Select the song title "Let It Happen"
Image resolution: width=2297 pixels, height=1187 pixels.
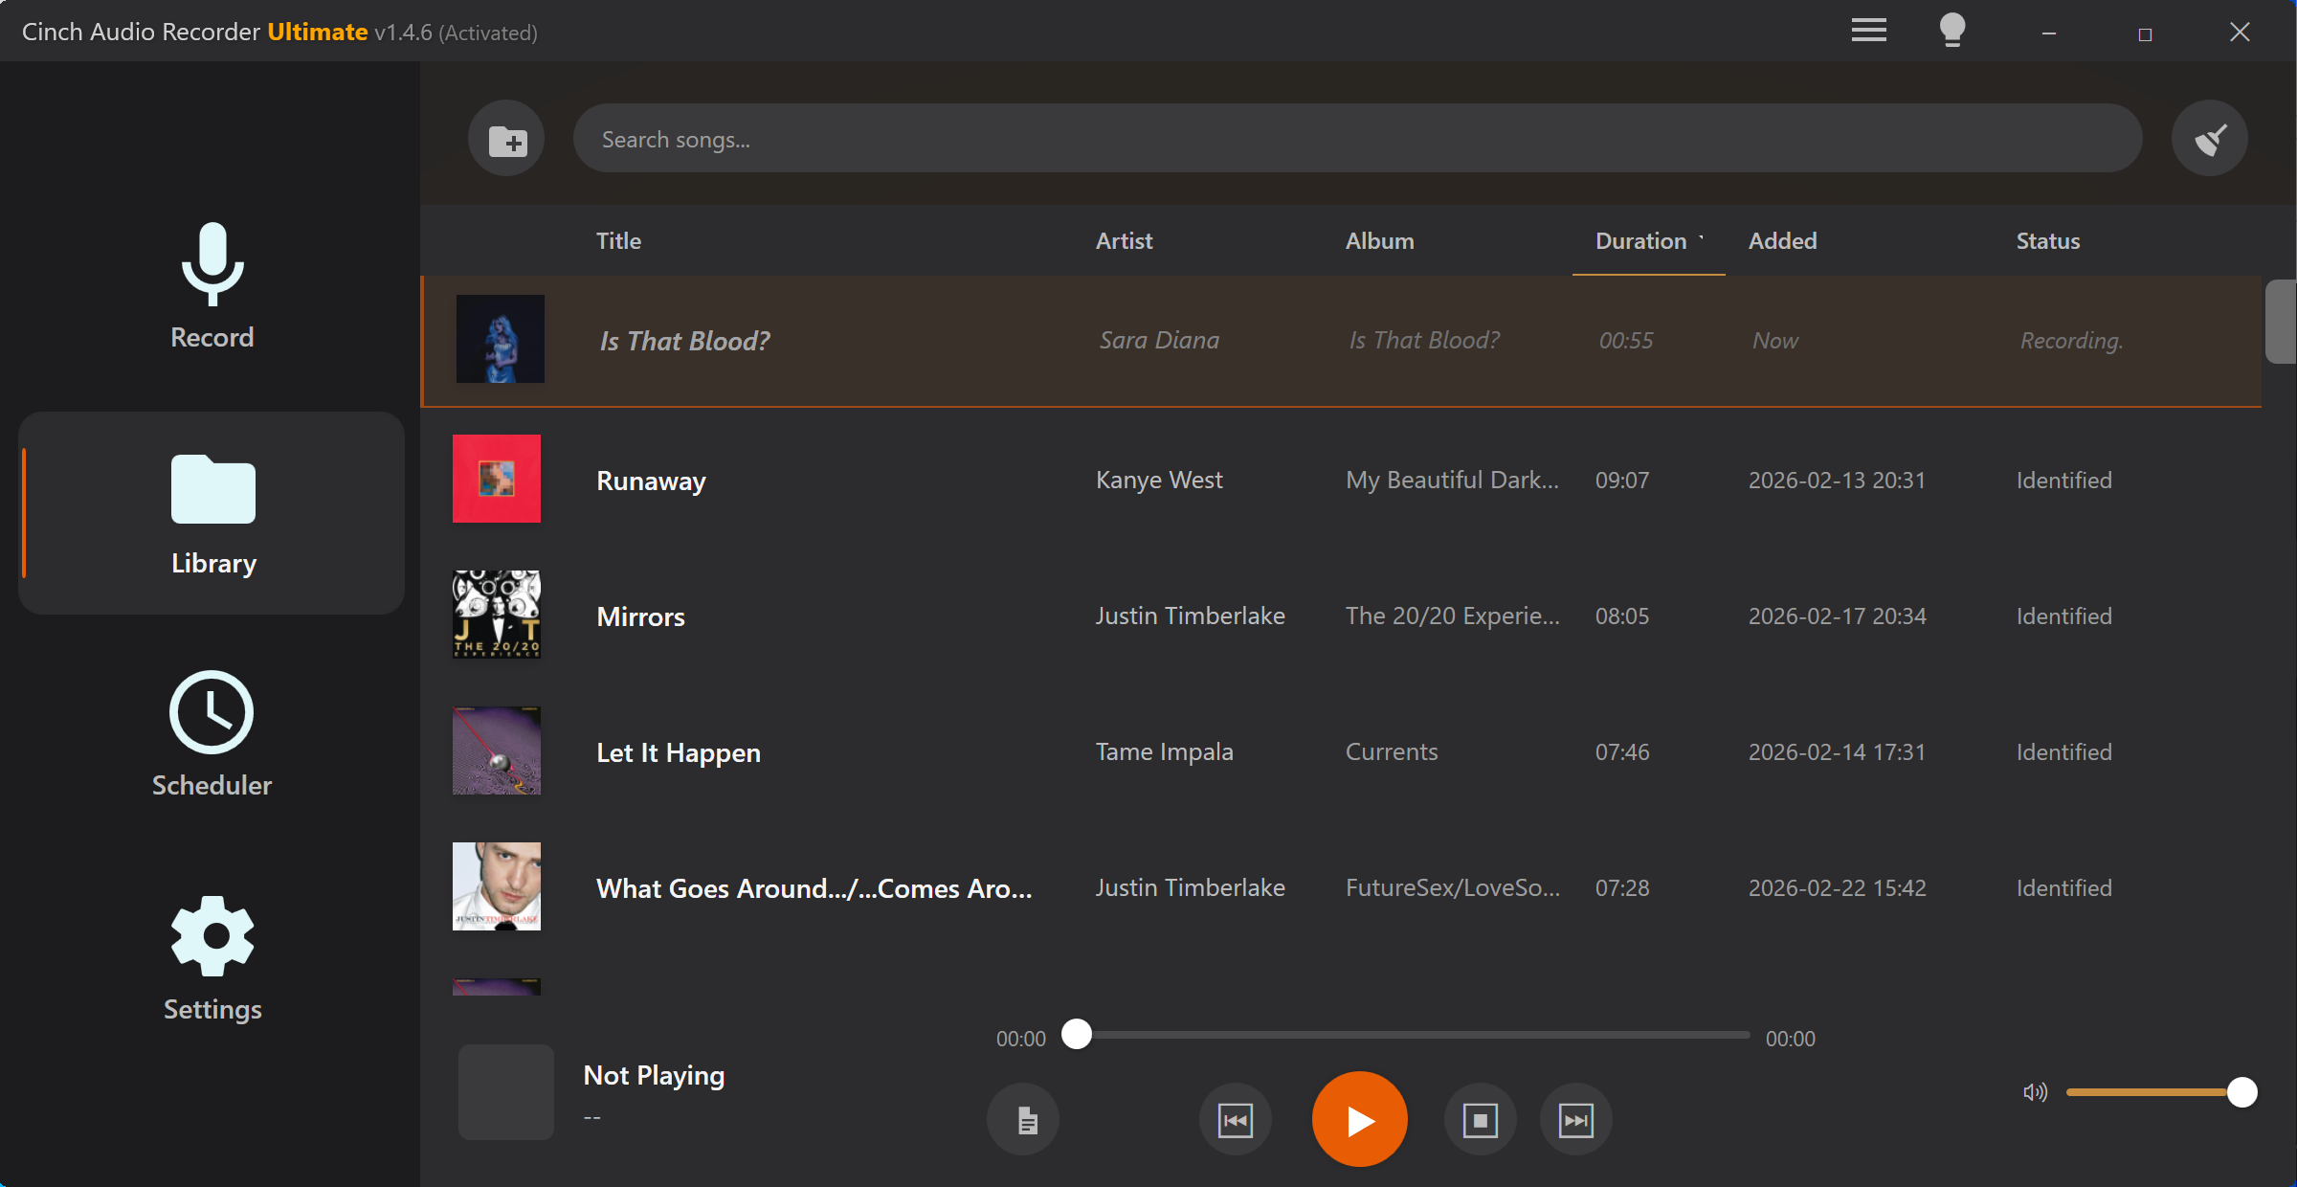coord(678,752)
